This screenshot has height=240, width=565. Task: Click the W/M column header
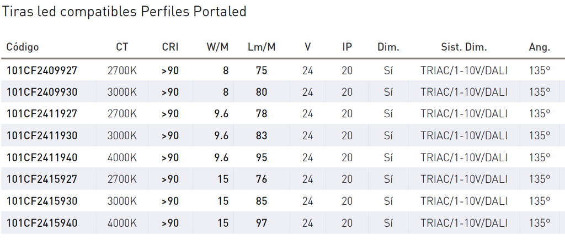(x=217, y=47)
